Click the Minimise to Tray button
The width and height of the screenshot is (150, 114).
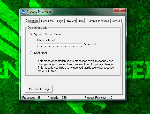point(39,89)
